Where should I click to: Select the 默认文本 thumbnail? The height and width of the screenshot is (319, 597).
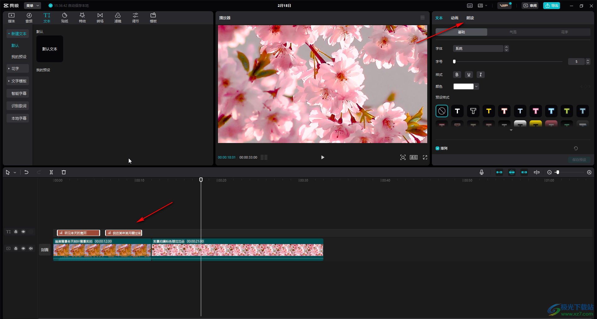point(50,49)
